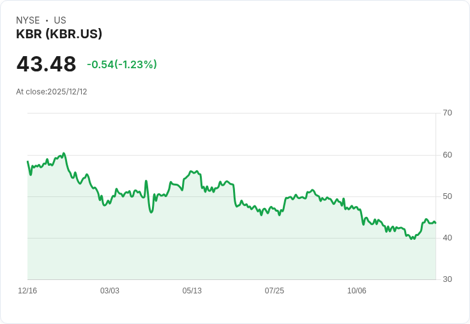Click the 43.48 closing price
Image resolution: width=470 pixels, height=324 pixels.
46,64
